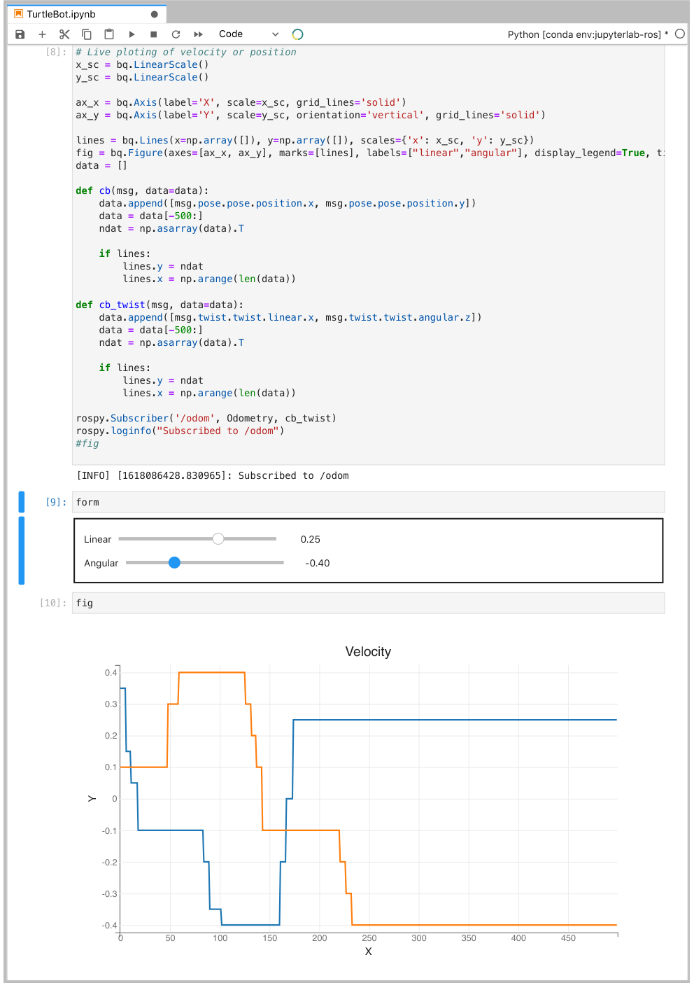Image resolution: width=694 pixels, height=983 pixels.
Task: Click the Angular readout value -0.40
Action: point(318,563)
